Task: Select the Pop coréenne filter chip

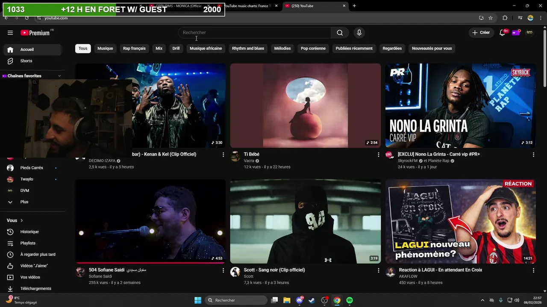Action: point(313,48)
